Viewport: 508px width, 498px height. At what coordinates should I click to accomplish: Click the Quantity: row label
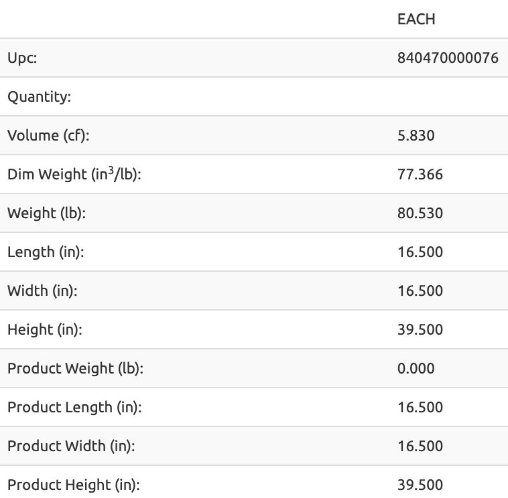pos(39,97)
